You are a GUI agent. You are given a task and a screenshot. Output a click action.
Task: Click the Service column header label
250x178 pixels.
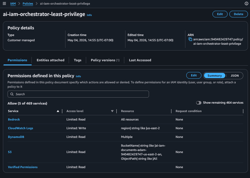point(13,111)
